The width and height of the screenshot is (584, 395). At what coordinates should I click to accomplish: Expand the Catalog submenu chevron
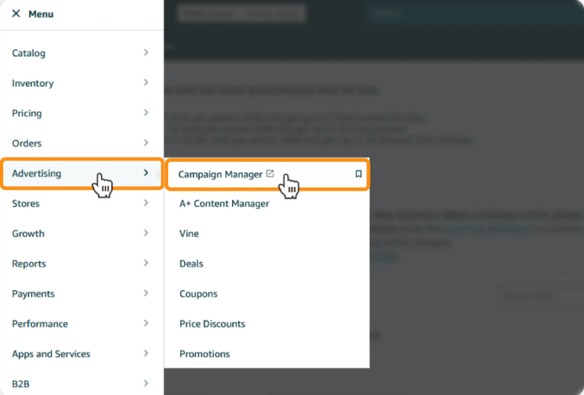coord(146,52)
